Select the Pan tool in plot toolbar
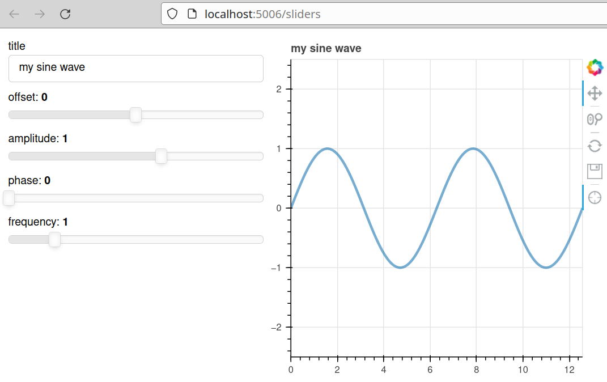This screenshot has width=607, height=382. pyautogui.click(x=595, y=93)
